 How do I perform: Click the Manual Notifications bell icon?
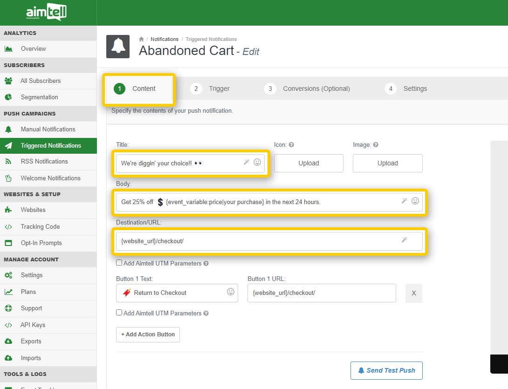(x=8, y=129)
